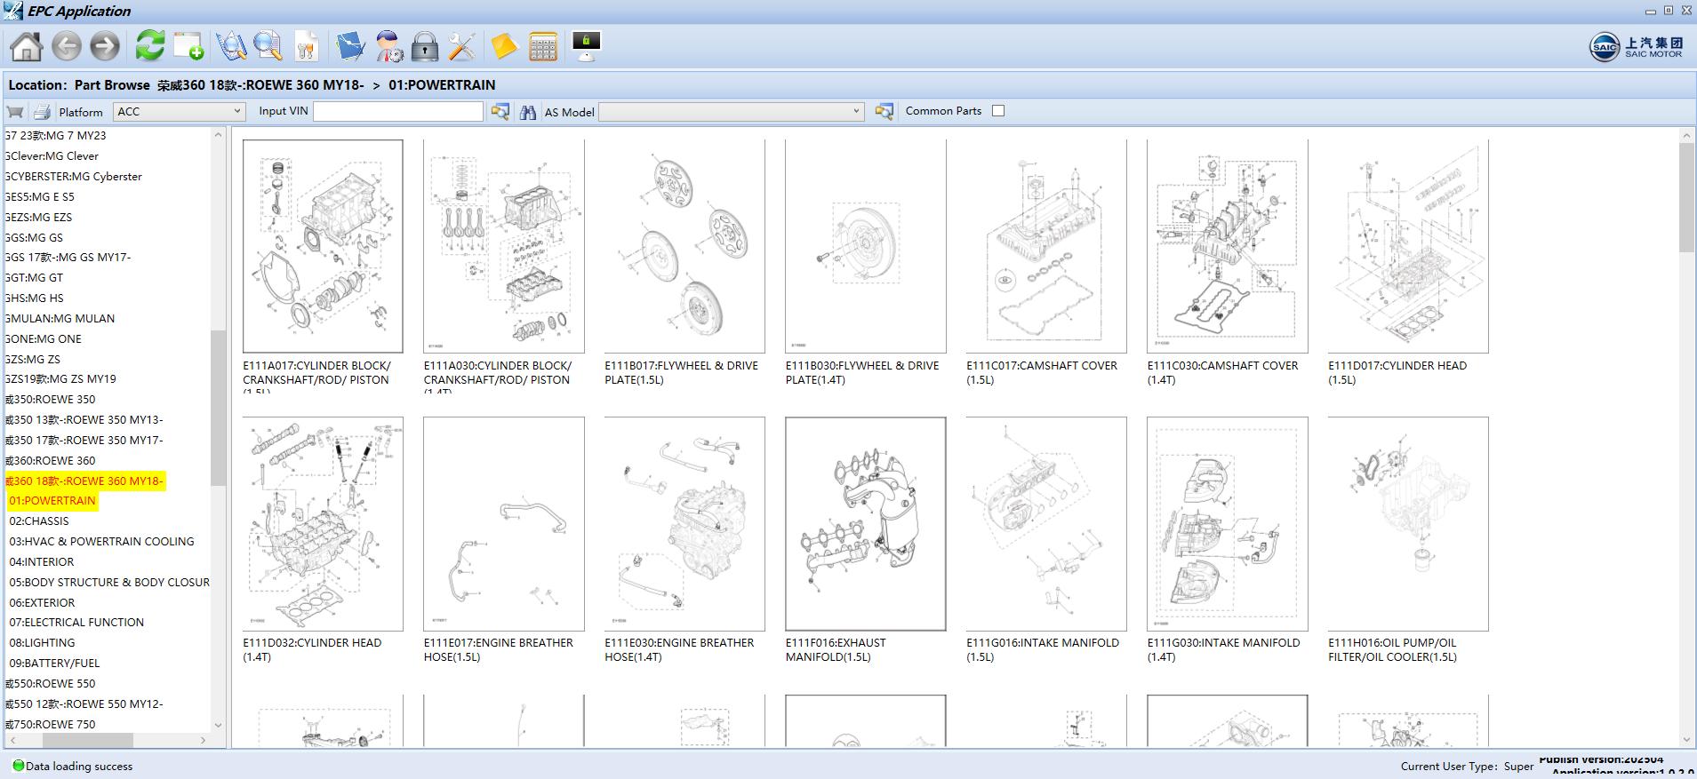Select 03:HVAC & POWERTRAIN COOLING
Viewport: 1697px width, 779px height.
pos(101,542)
